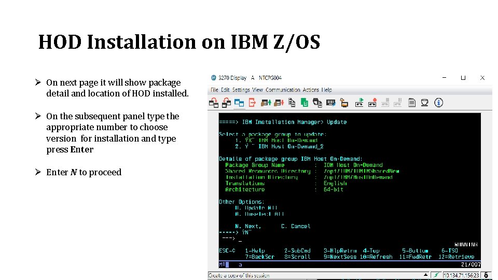Click the RUNNING status text

coord(466,244)
